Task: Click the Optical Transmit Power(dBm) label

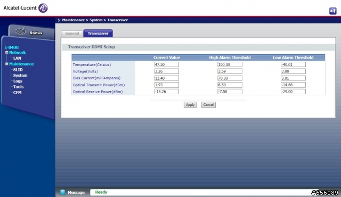Action: click(x=99, y=85)
